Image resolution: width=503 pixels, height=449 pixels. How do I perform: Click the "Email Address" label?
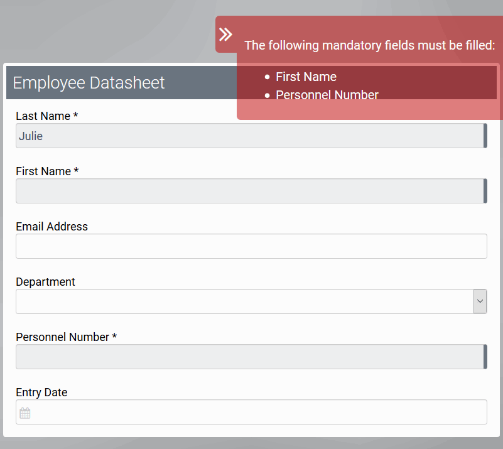51,227
